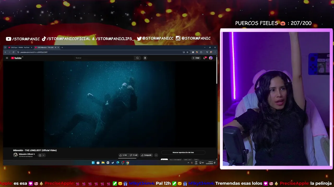Switch to the Måneskin - THE LONELIEST tab
This screenshot has height=187, width=334.
coord(45,47)
